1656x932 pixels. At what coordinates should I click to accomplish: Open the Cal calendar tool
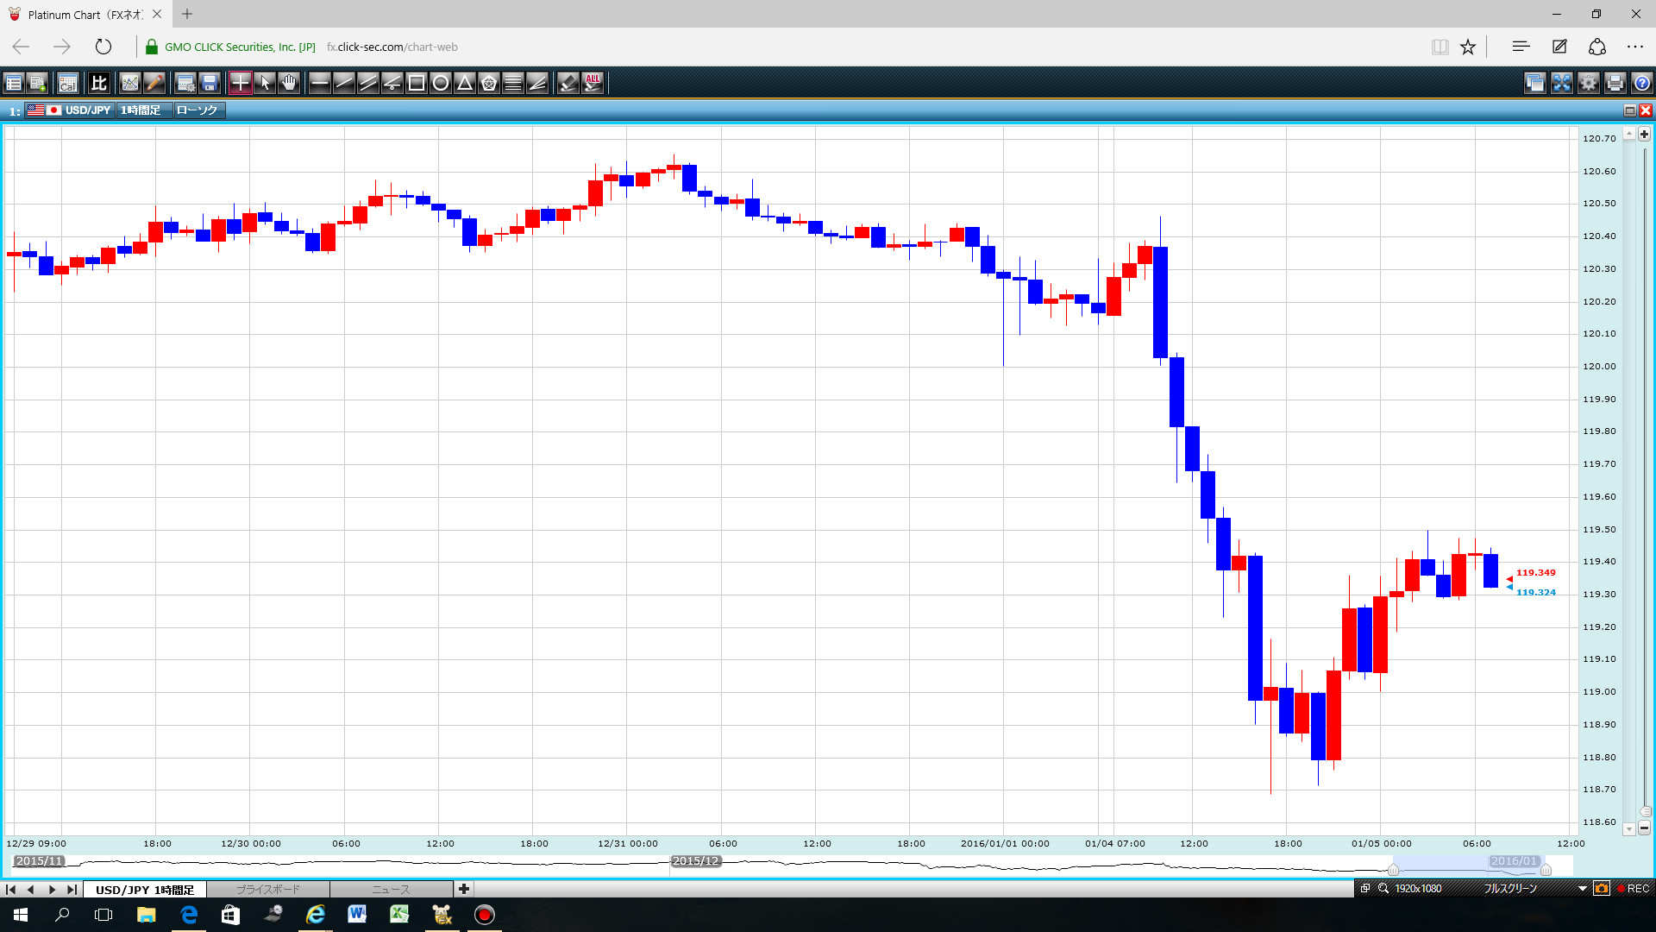click(x=68, y=83)
